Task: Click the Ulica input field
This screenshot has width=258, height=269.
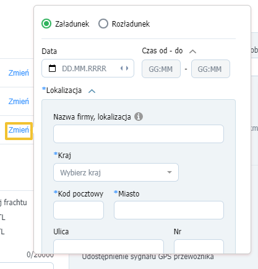Action: 108,246
